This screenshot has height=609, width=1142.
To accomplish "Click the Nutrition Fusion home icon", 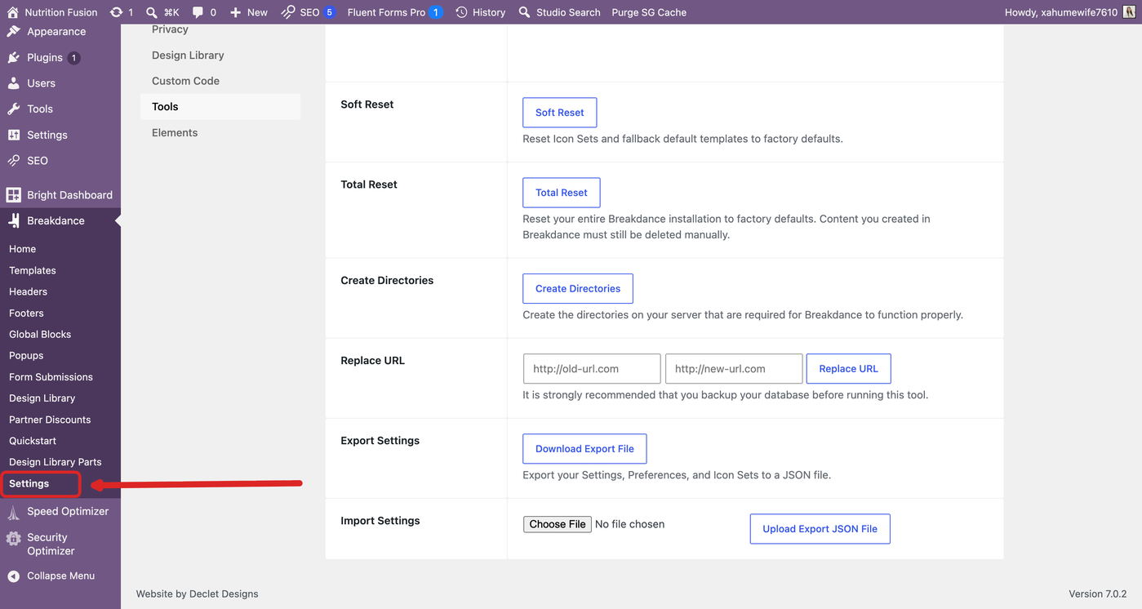I will coord(12,12).
